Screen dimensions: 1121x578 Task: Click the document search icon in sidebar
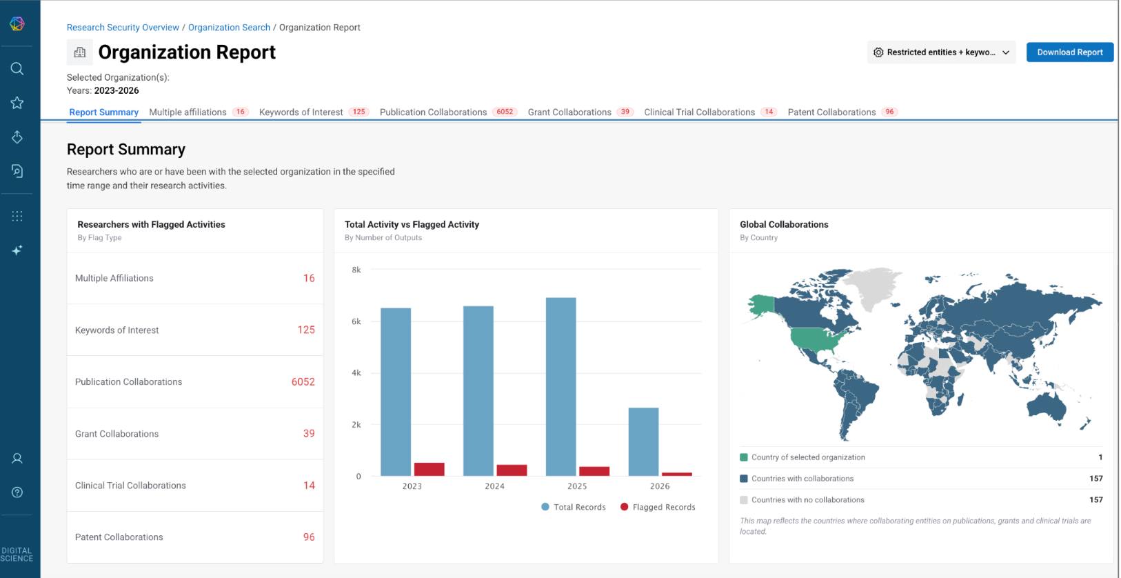click(17, 170)
